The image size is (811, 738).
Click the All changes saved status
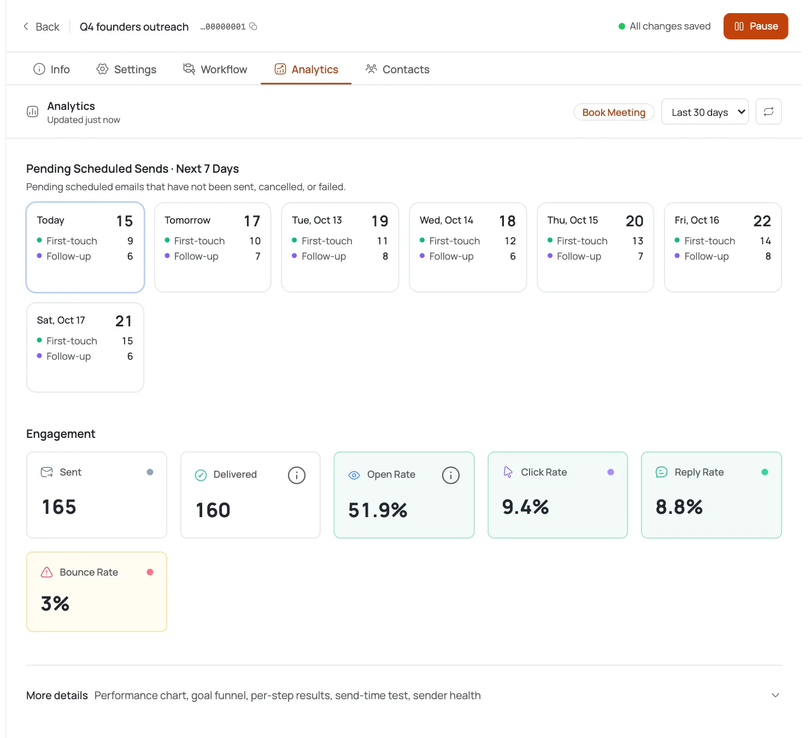click(x=665, y=26)
